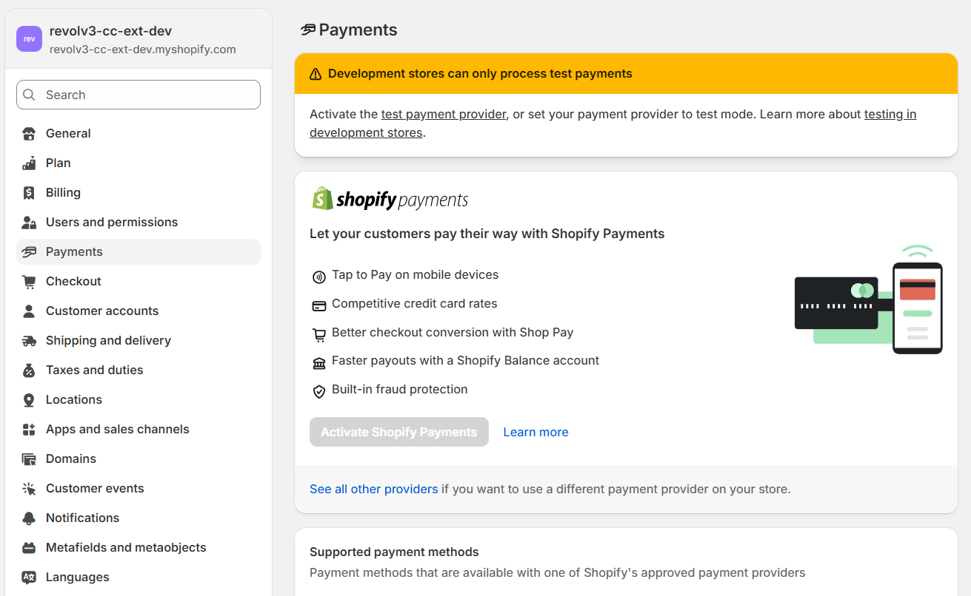Click the Payments icon in the sidebar
Viewport: 971px width, 596px height.
29,251
